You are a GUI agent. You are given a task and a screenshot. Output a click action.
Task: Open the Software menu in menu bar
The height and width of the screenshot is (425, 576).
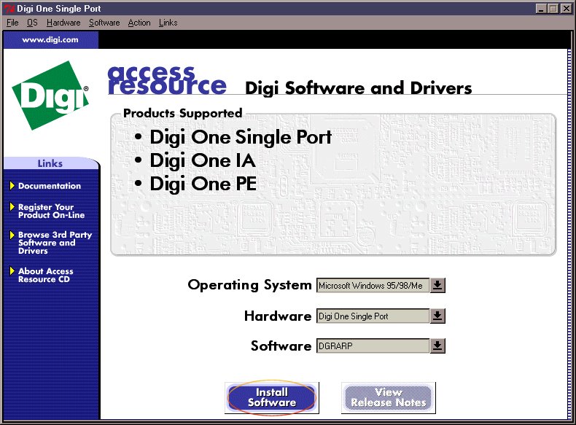coord(104,23)
